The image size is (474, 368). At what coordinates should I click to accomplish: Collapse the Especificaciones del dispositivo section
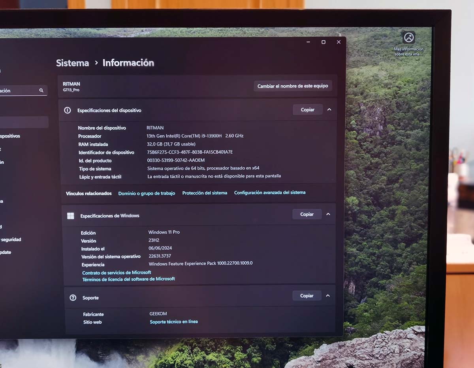[329, 109]
